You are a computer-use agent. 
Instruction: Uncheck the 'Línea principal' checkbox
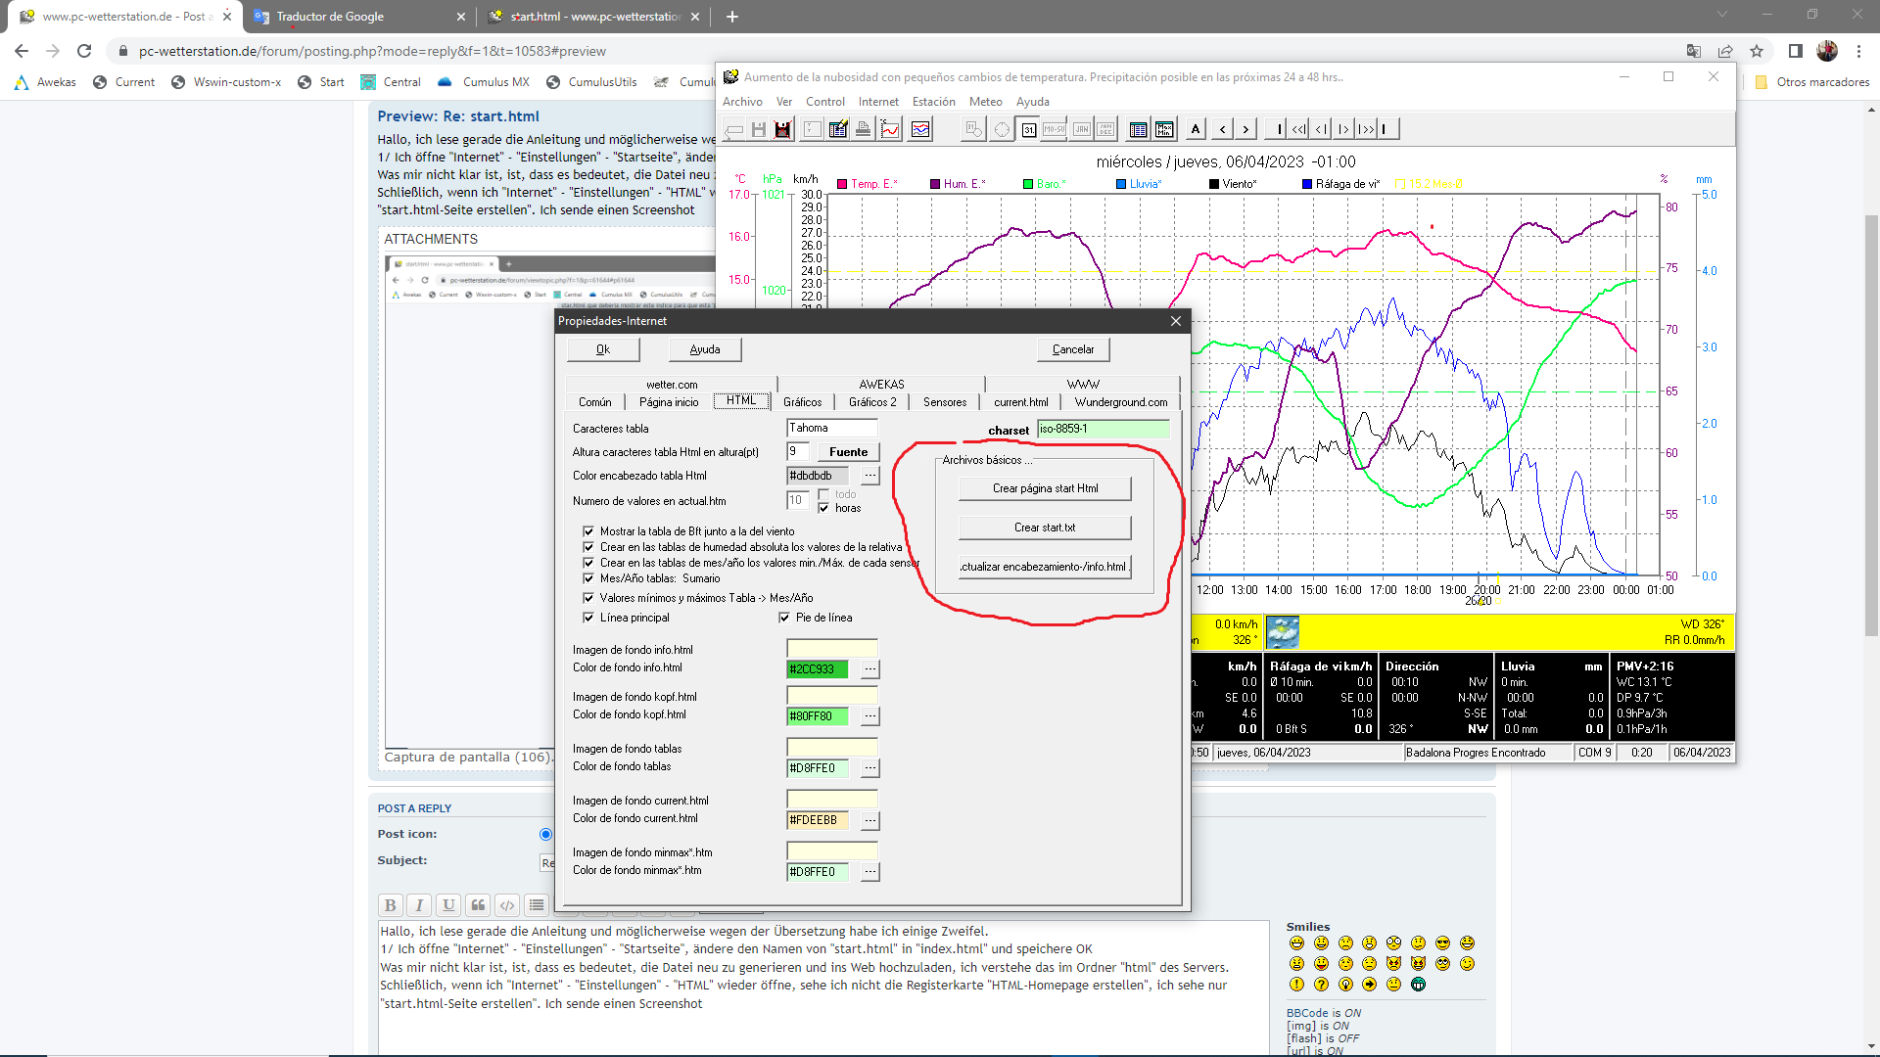pyautogui.click(x=588, y=618)
